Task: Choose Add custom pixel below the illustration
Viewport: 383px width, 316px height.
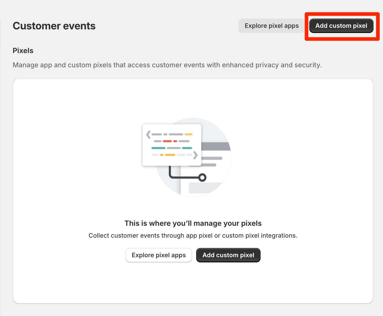Action: tap(228, 255)
